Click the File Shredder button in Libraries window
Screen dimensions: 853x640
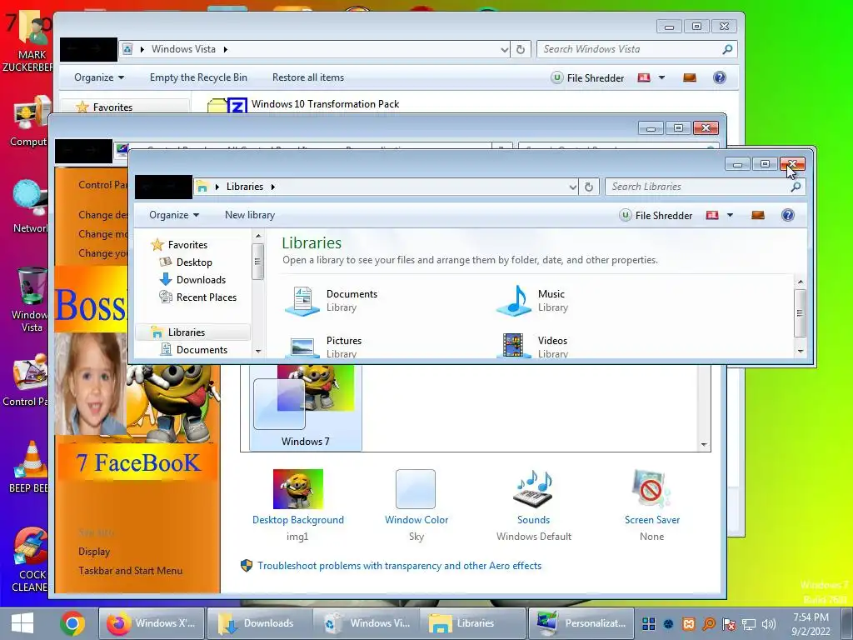tap(656, 216)
